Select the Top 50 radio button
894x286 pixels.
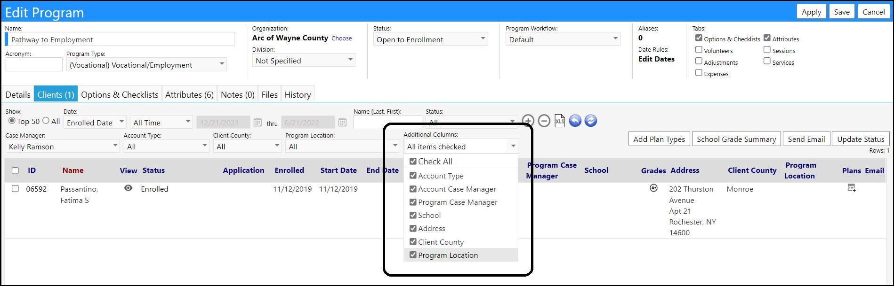coord(12,121)
